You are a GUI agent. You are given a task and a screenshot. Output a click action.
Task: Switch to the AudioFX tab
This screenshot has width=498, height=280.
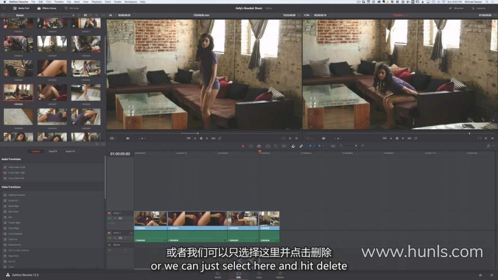point(70,151)
